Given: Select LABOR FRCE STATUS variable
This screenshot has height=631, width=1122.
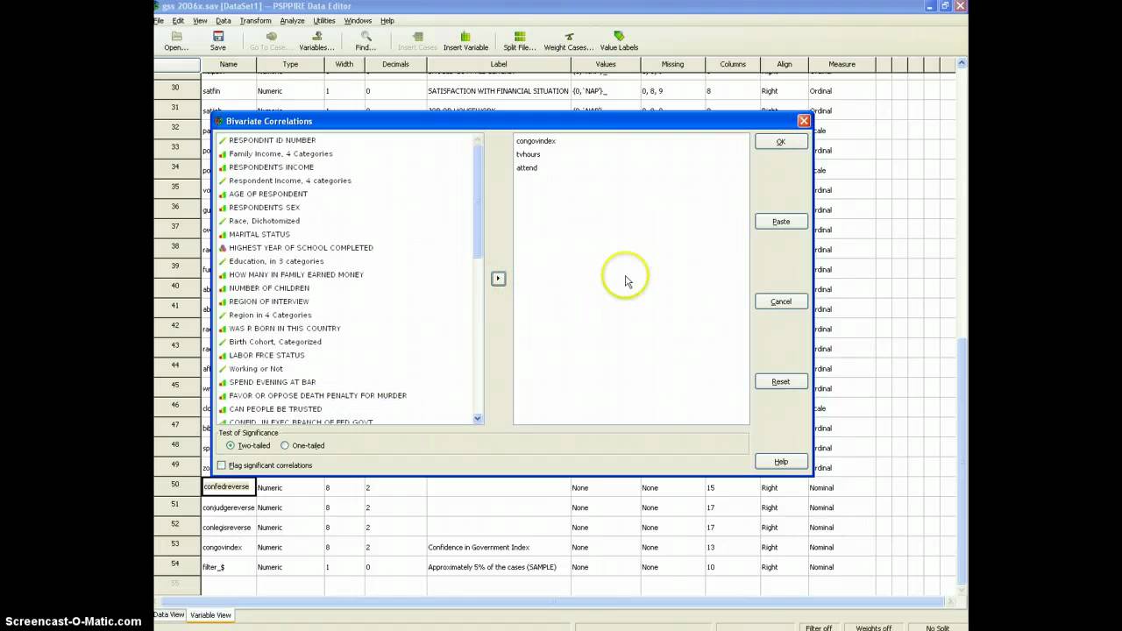Looking at the screenshot, I should (266, 356).
